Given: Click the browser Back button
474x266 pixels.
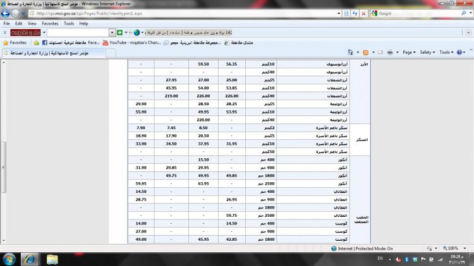Looking at the screenshot, I should click(x=7, y=13).
